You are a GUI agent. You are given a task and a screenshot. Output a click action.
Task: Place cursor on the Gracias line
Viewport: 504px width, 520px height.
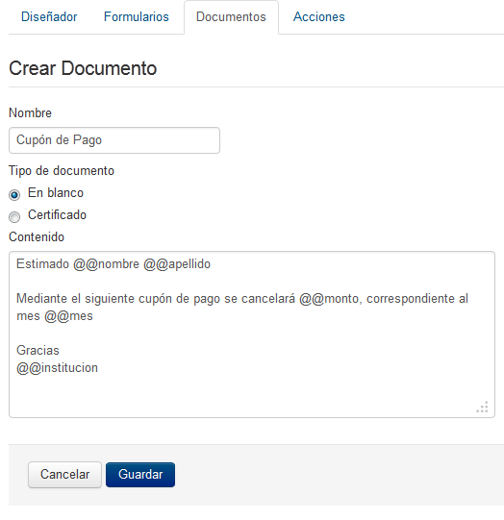pos(38,351)
